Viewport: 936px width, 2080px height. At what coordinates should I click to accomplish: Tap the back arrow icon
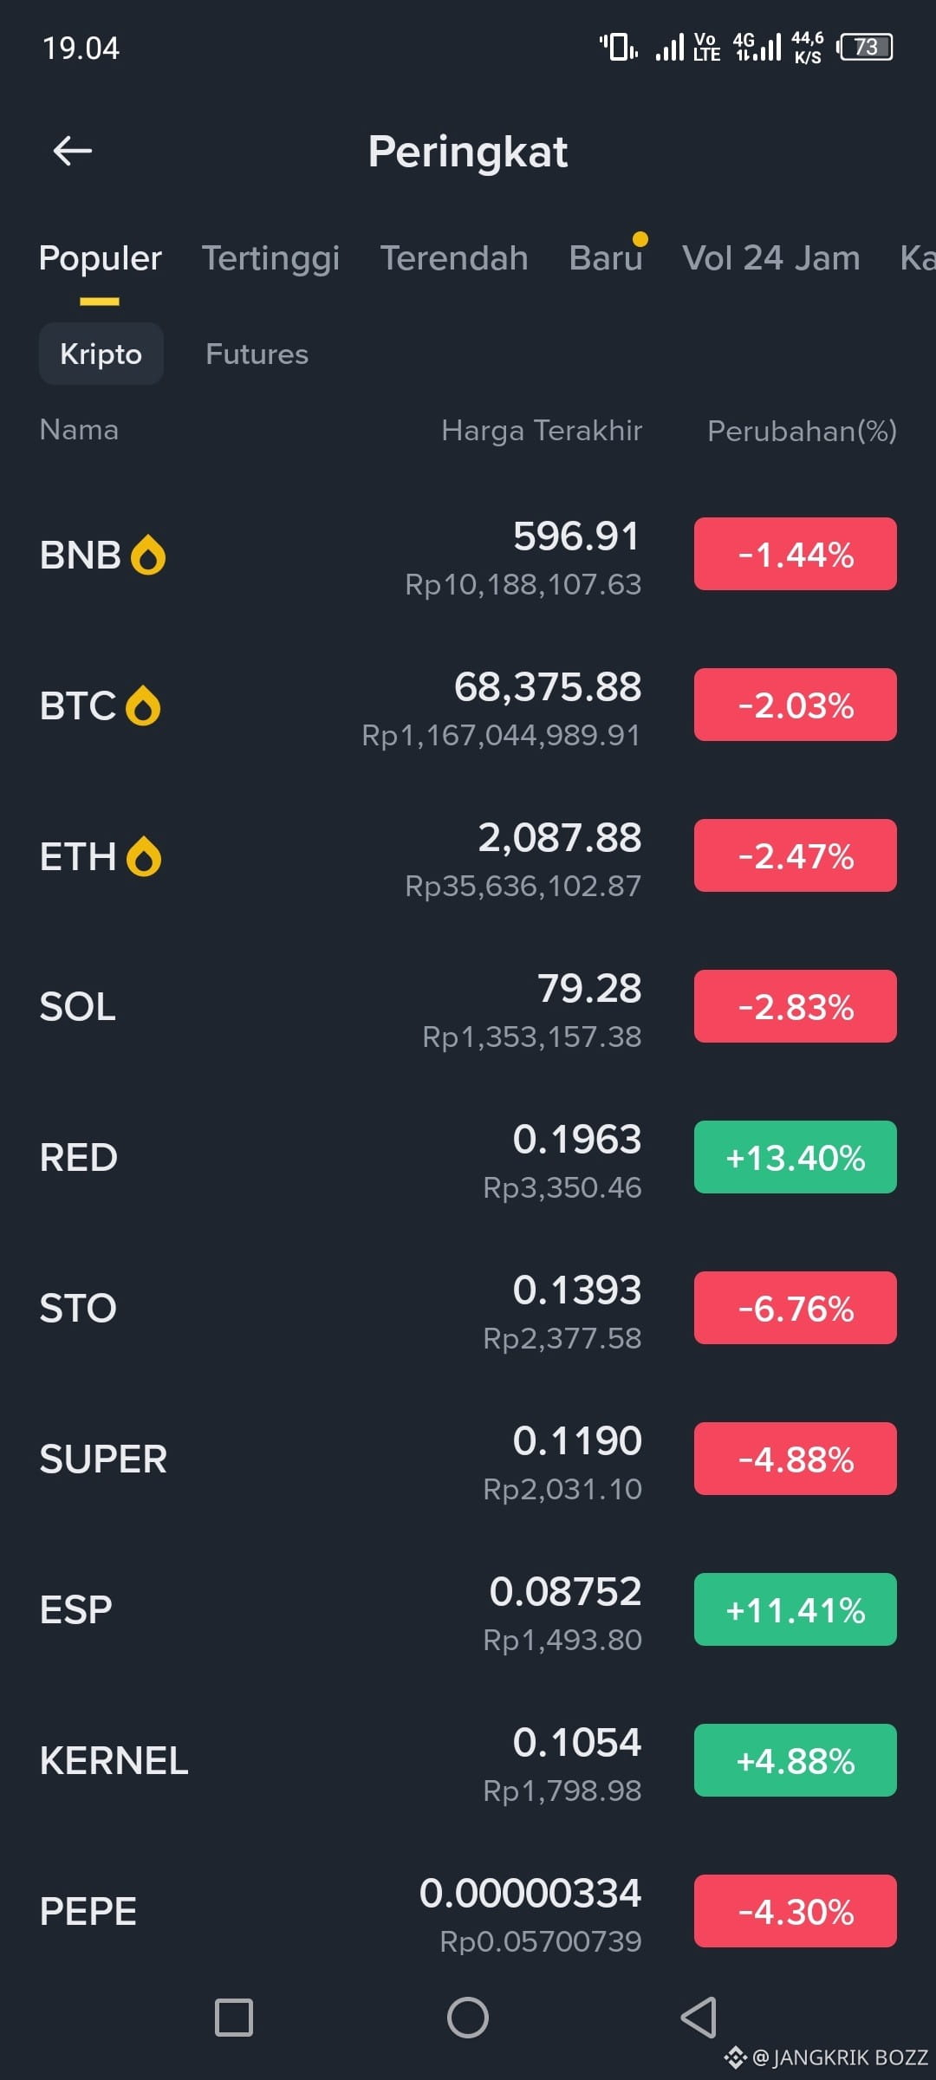(x=72, y=152)
